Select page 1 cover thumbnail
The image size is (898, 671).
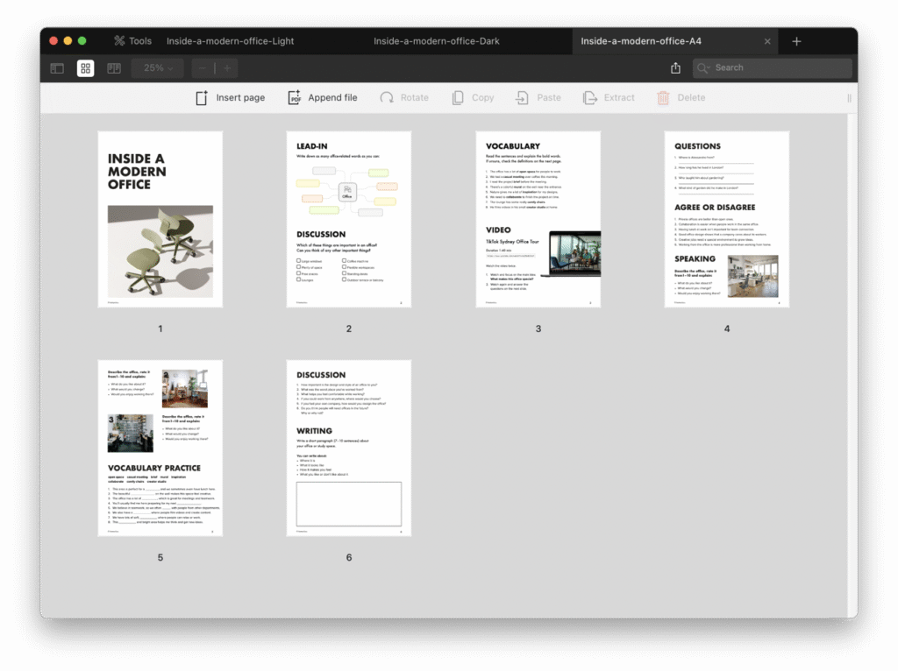tap(160, 219)
